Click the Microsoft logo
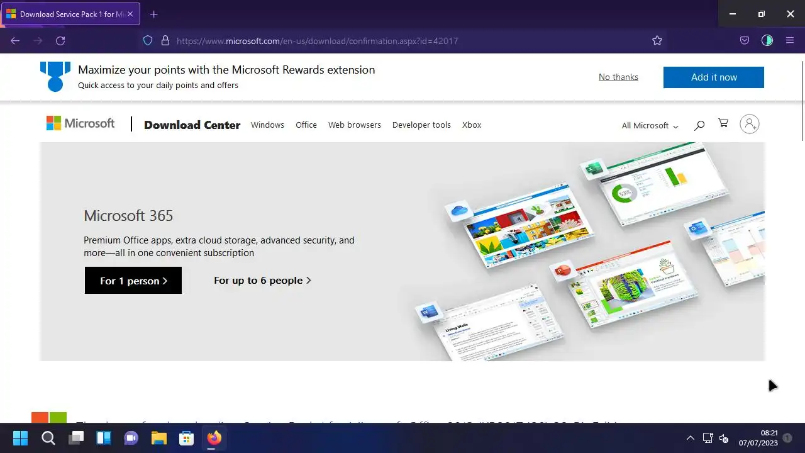The height and width of the screenshot is (453, 805). [80, 123]
